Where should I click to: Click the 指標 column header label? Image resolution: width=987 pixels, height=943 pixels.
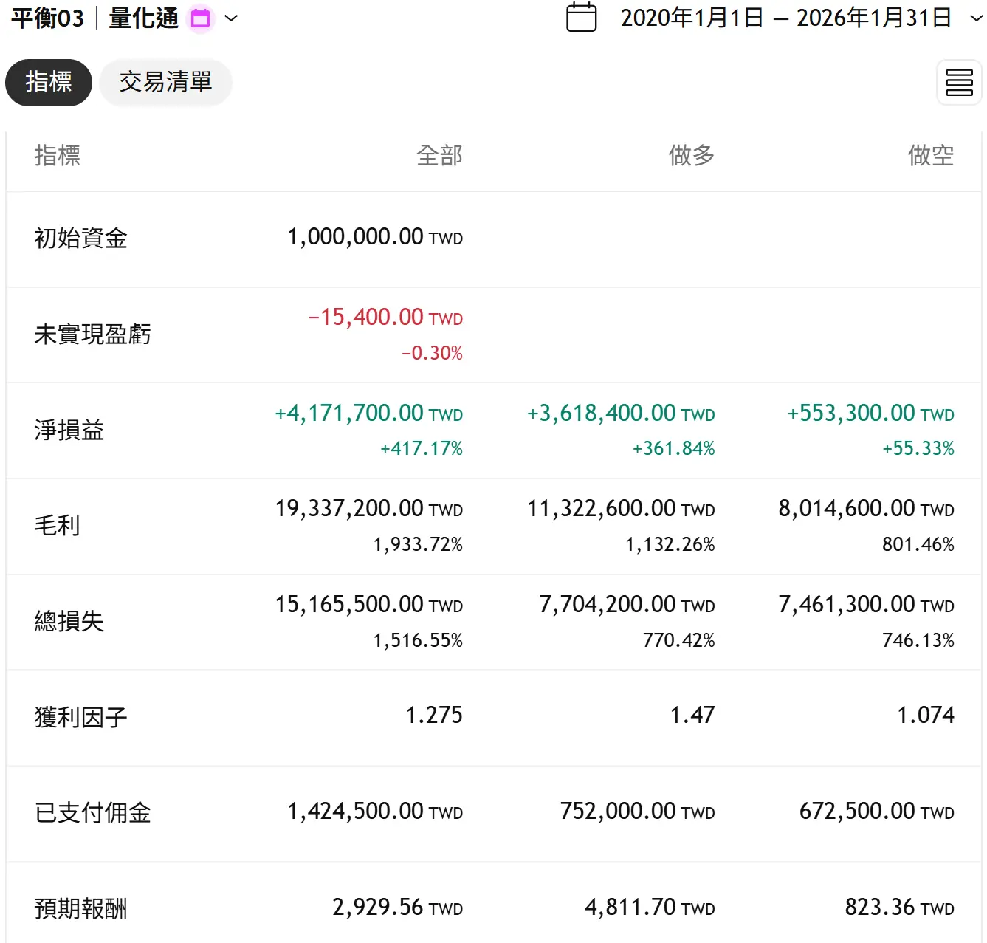(x=57, y=156)
